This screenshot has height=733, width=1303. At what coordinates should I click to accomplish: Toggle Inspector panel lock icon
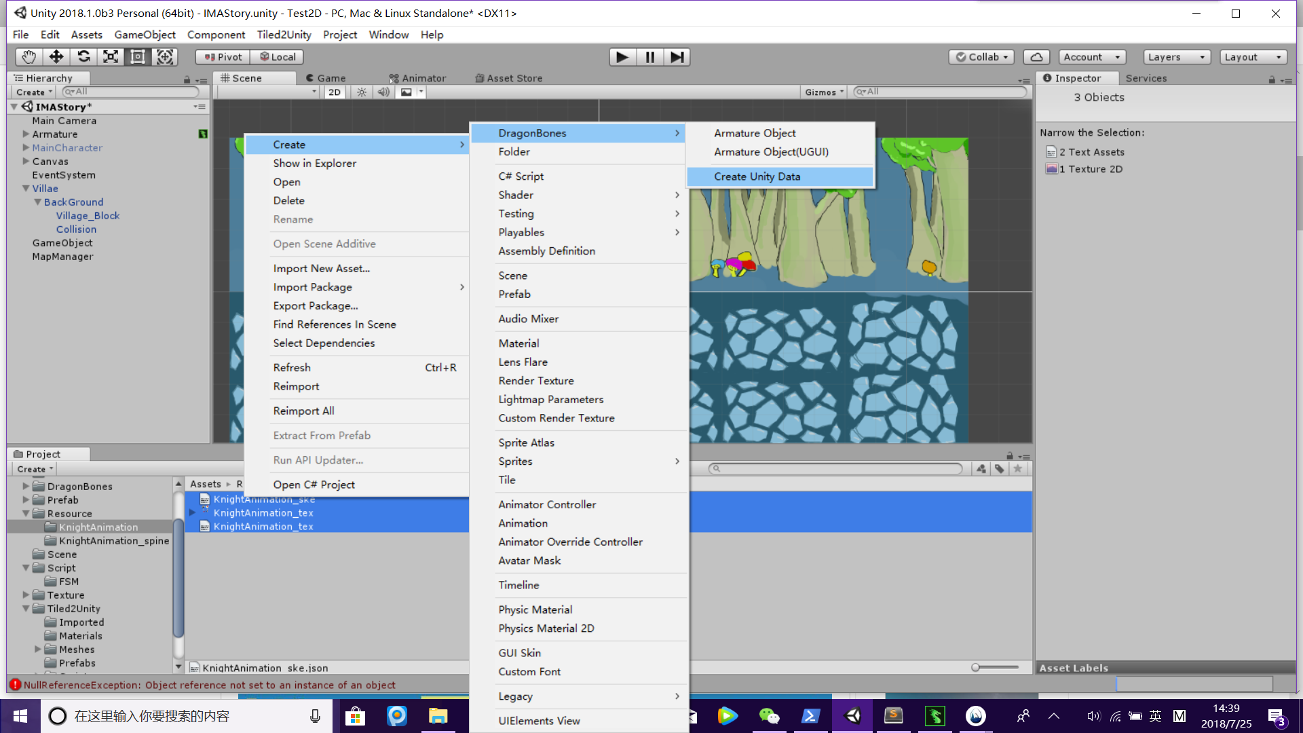pyautogui.click(x=1272, y=79)
